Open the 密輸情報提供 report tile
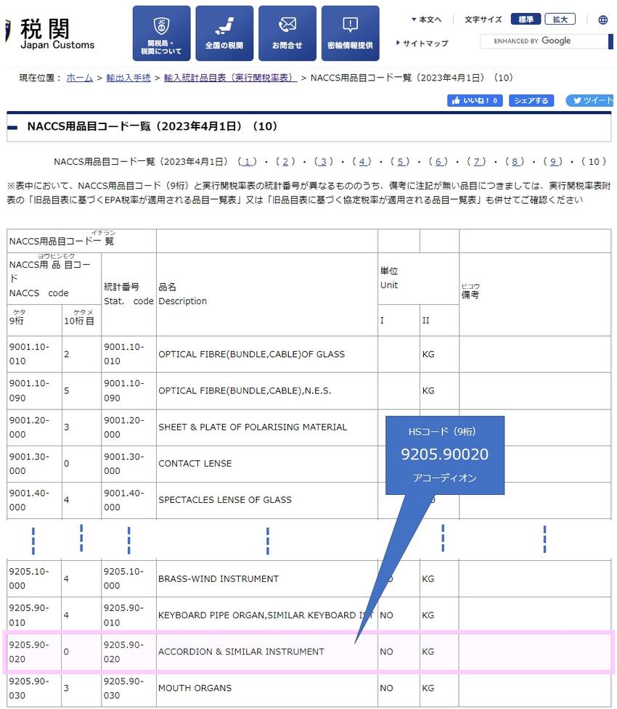The image size is (617, 709). 350,33
